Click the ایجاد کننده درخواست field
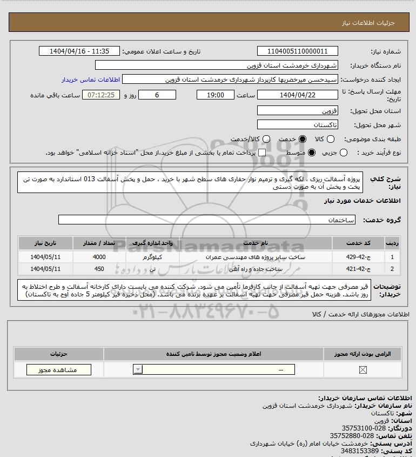Image resolution: width=416 pixels, height=457 pixels. 230,80
